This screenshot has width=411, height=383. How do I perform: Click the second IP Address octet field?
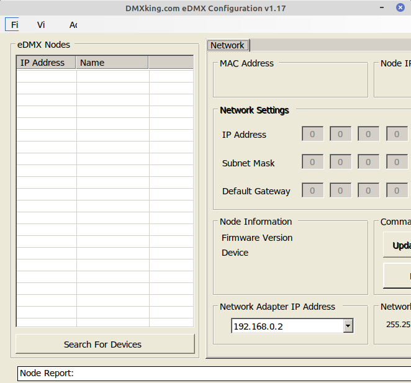(340, 133)
